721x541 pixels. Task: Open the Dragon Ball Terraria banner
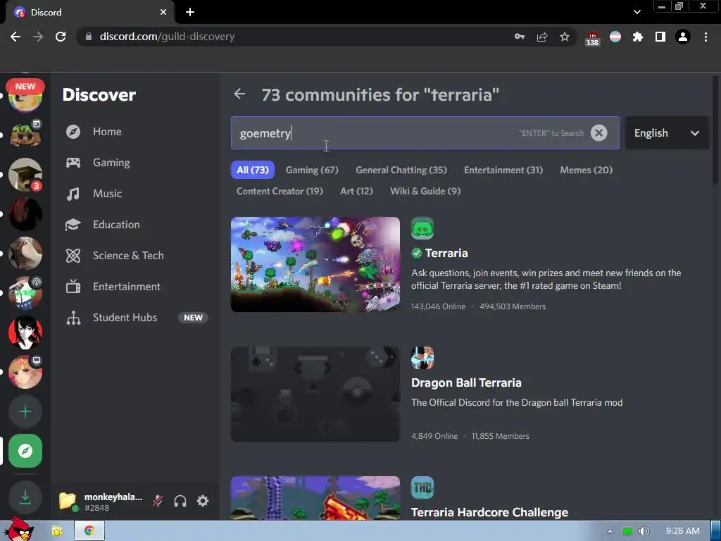pyautogui.click(x=315, y=394)
